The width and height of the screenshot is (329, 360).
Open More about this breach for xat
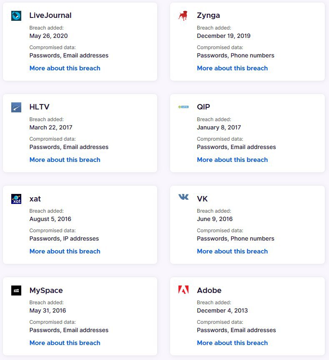coord(65,251)
